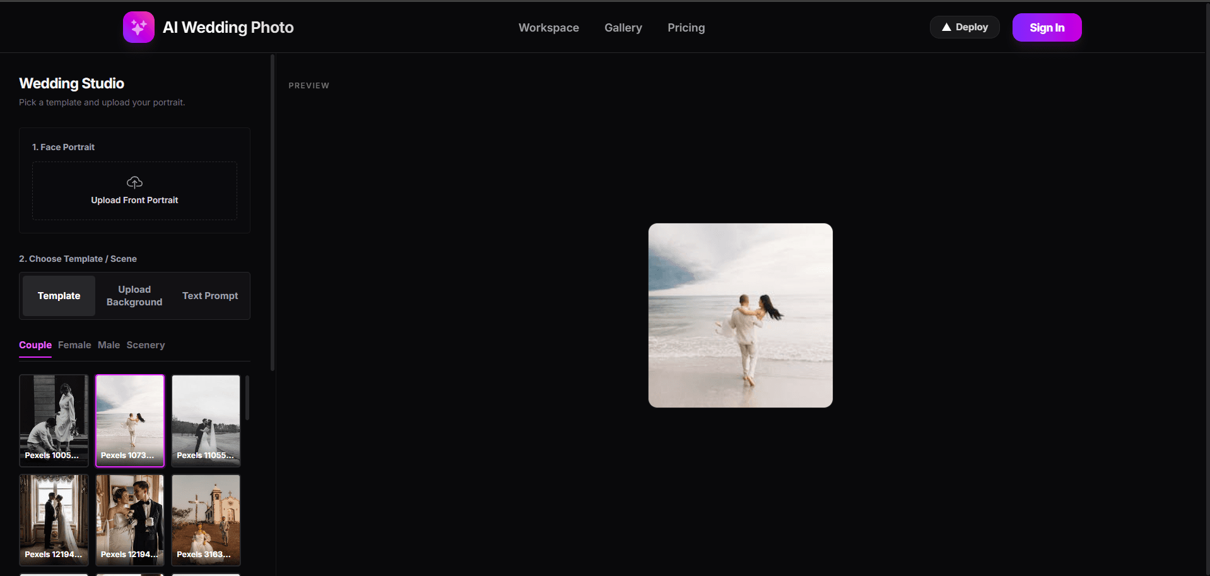Switch to the Male category tab
Screen dimensions: 1210x576
click(x=109, y=345)
